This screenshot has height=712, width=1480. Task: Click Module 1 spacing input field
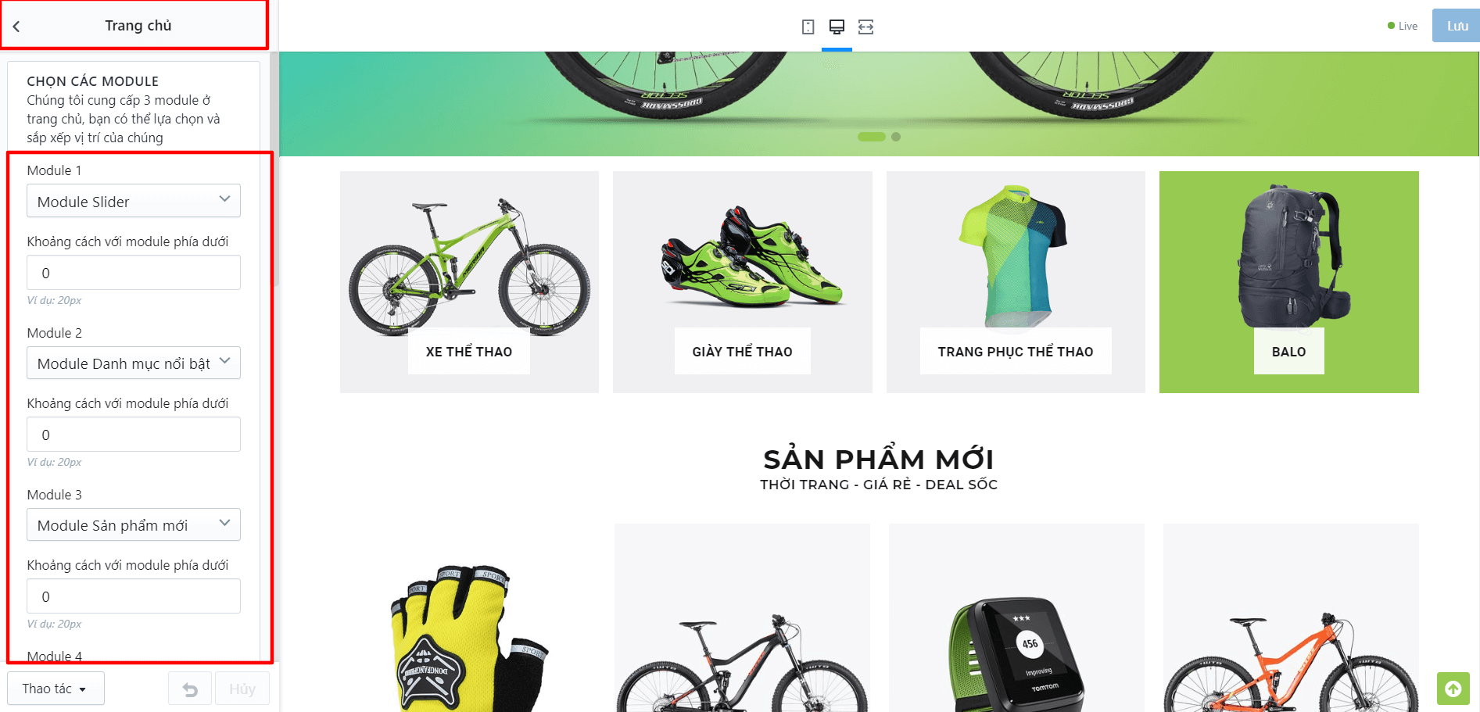pos(134,273)
